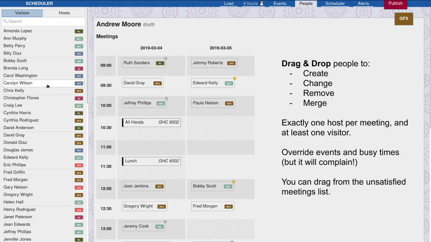
Task: Click the gray star on Ruth Sanders meeting
Action: tap(166, 58)
